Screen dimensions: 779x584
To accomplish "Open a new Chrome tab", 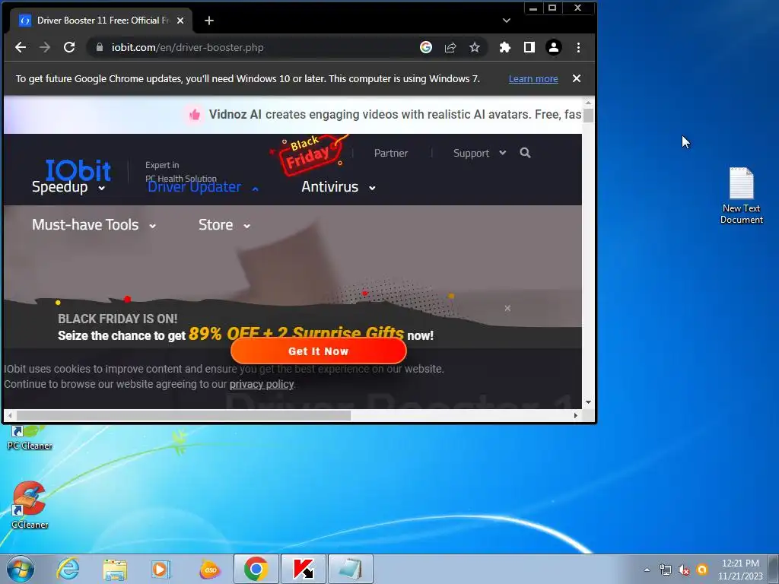I will (209, 21).
